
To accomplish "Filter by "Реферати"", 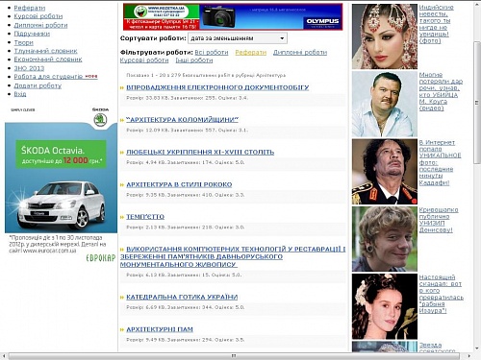I will point(251,52).
